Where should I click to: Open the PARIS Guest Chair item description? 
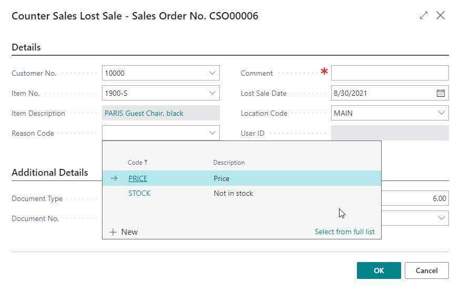click(144, 113)
